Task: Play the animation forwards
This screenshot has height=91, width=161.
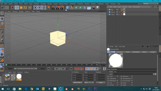Action: (x=60, y=69)
